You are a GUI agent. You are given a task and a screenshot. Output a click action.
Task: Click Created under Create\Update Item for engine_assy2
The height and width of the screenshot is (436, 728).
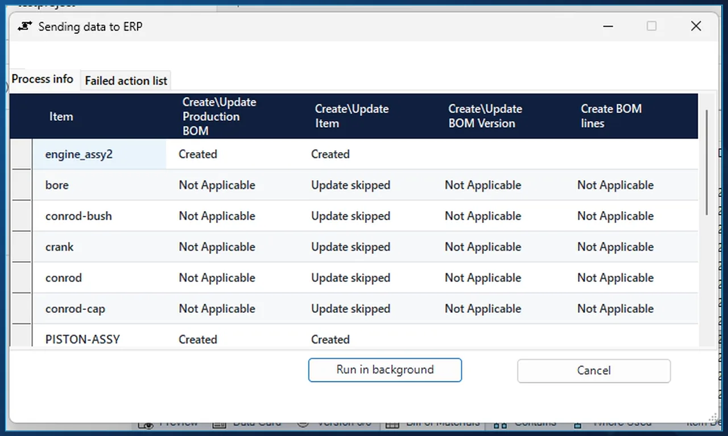(330, 154)
